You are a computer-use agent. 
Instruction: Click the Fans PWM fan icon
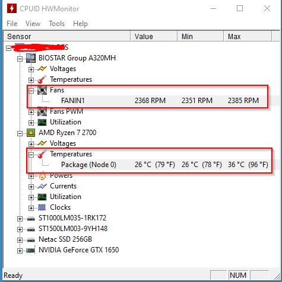(42, 111)
